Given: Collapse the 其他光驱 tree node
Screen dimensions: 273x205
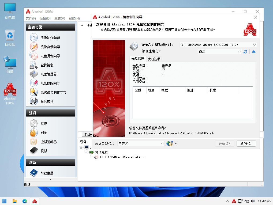Looking at the screenshot, I should click(x=86, y=152).
